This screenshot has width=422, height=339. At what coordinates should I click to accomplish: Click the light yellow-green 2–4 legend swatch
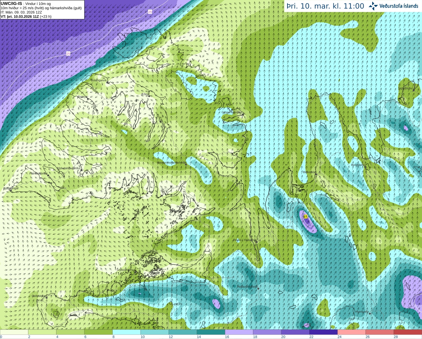click(42, 332)
